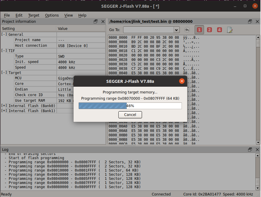The width and height of the screenshot is (261, 197).
Task: Click Log panel scrollbar down arrow
Action: [257, 188]
